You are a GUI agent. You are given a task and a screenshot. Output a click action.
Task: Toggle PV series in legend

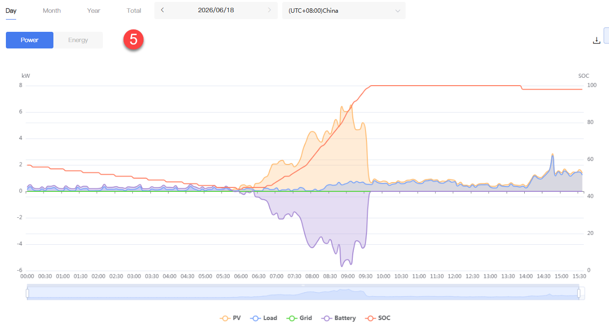click(x=230, y=318)
